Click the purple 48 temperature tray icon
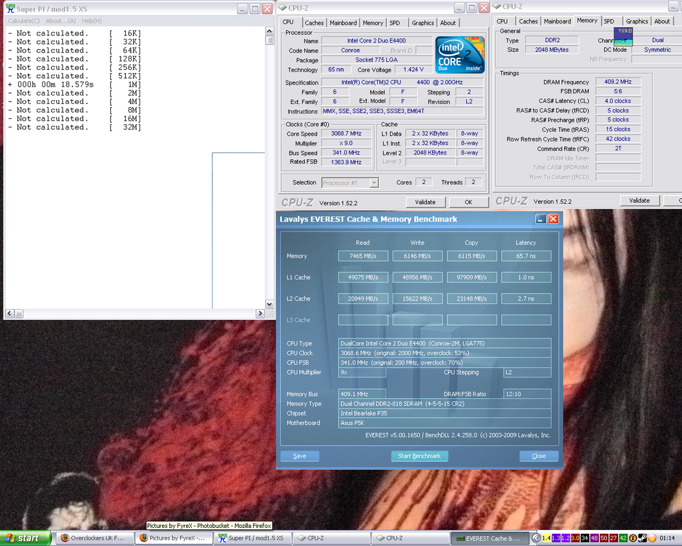 [594, 538]
